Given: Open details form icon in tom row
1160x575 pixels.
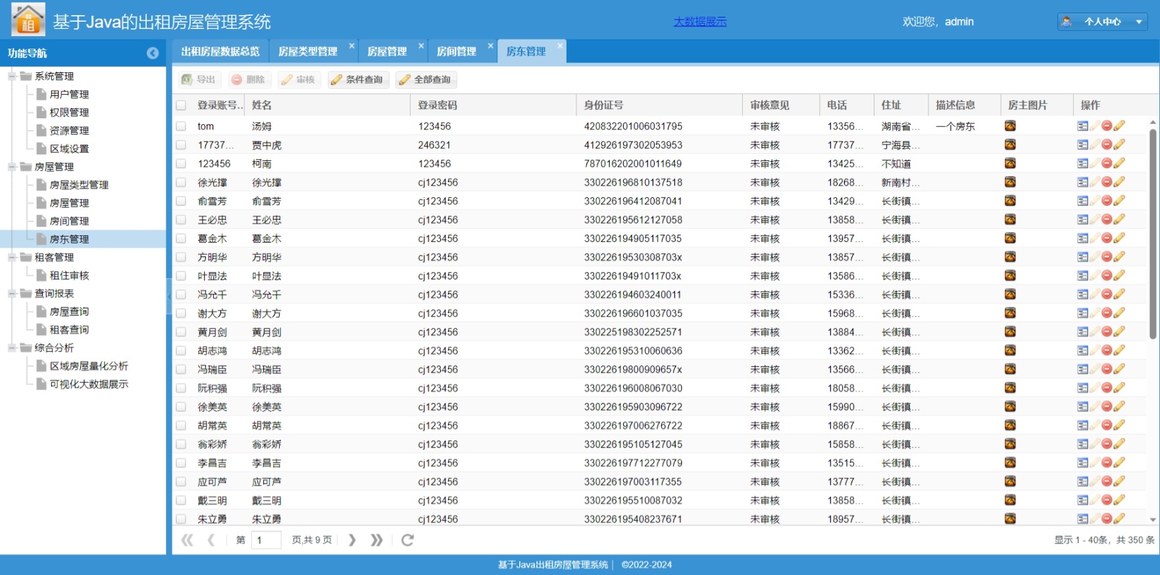Looking at the screenshot, I should [1082, 126].
